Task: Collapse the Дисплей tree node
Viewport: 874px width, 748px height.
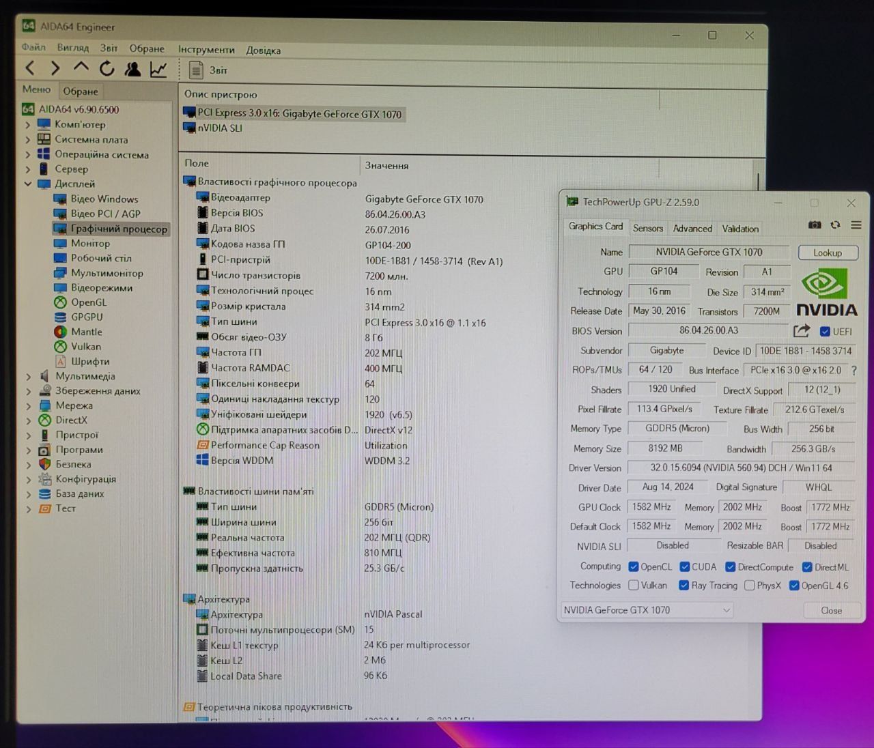Action: [x=28, y=184]
